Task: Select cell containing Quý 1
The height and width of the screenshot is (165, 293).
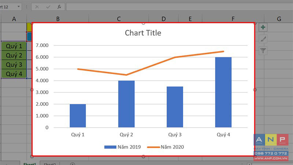Action: (x=14, y=46)
